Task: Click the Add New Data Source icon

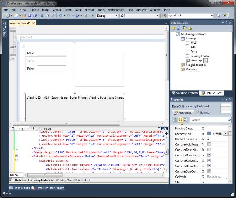Action: click(x=174, y=28)
